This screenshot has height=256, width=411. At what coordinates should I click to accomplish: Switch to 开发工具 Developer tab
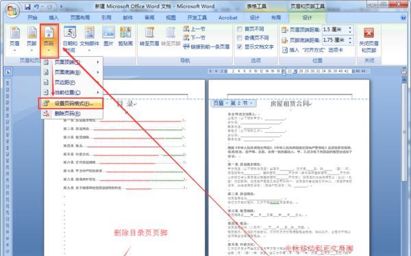tap(197, 18)
